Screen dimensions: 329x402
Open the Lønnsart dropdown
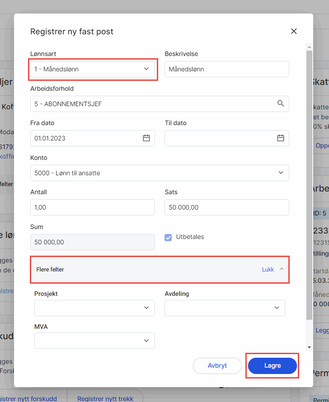pos(93,69)
